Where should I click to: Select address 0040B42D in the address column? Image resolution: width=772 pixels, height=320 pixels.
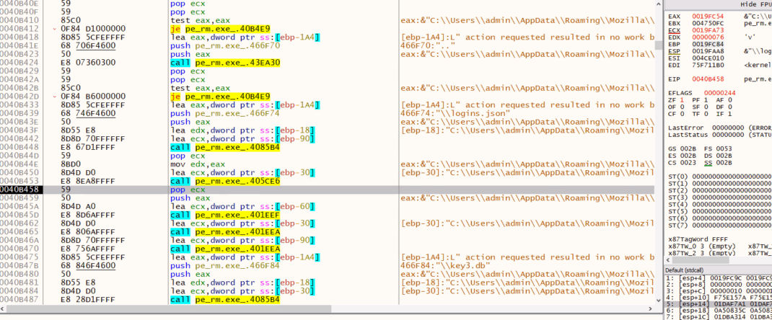point(19,97)
